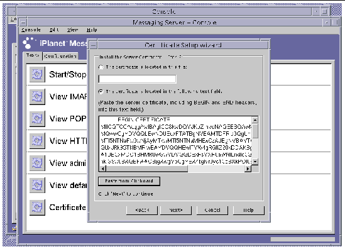Click the View POP task icon
Viewport: 345px width, 249px height.
pos(37,119)
